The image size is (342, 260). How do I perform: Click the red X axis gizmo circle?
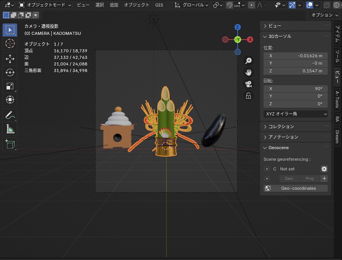click(250, 40)
